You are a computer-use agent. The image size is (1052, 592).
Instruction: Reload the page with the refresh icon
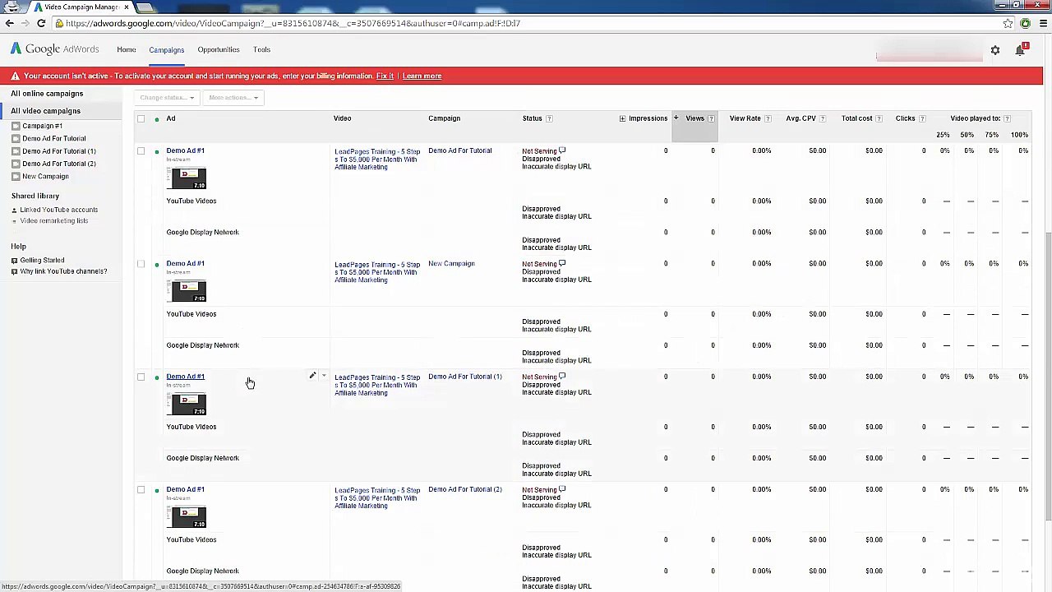point(41,23)
